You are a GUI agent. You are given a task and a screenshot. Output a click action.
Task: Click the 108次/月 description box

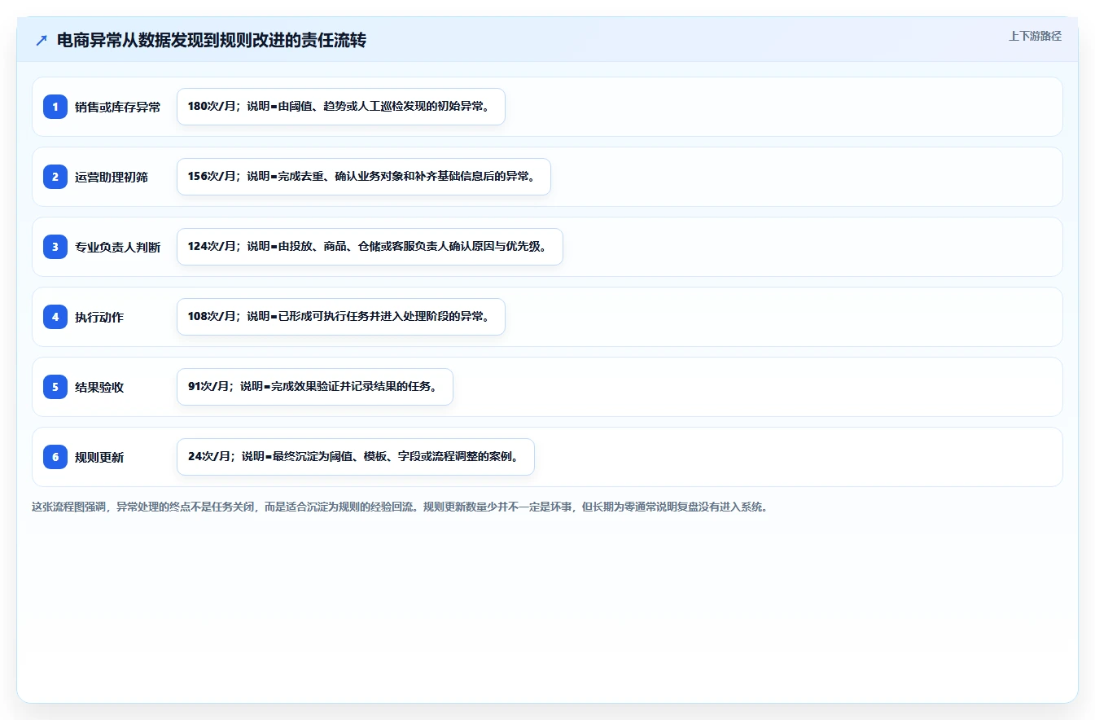[x=341, y=317]
